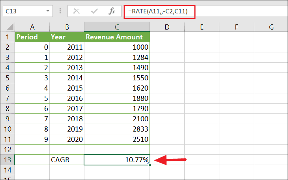Select revenue cell with value 1620

[x=117, y=88]
